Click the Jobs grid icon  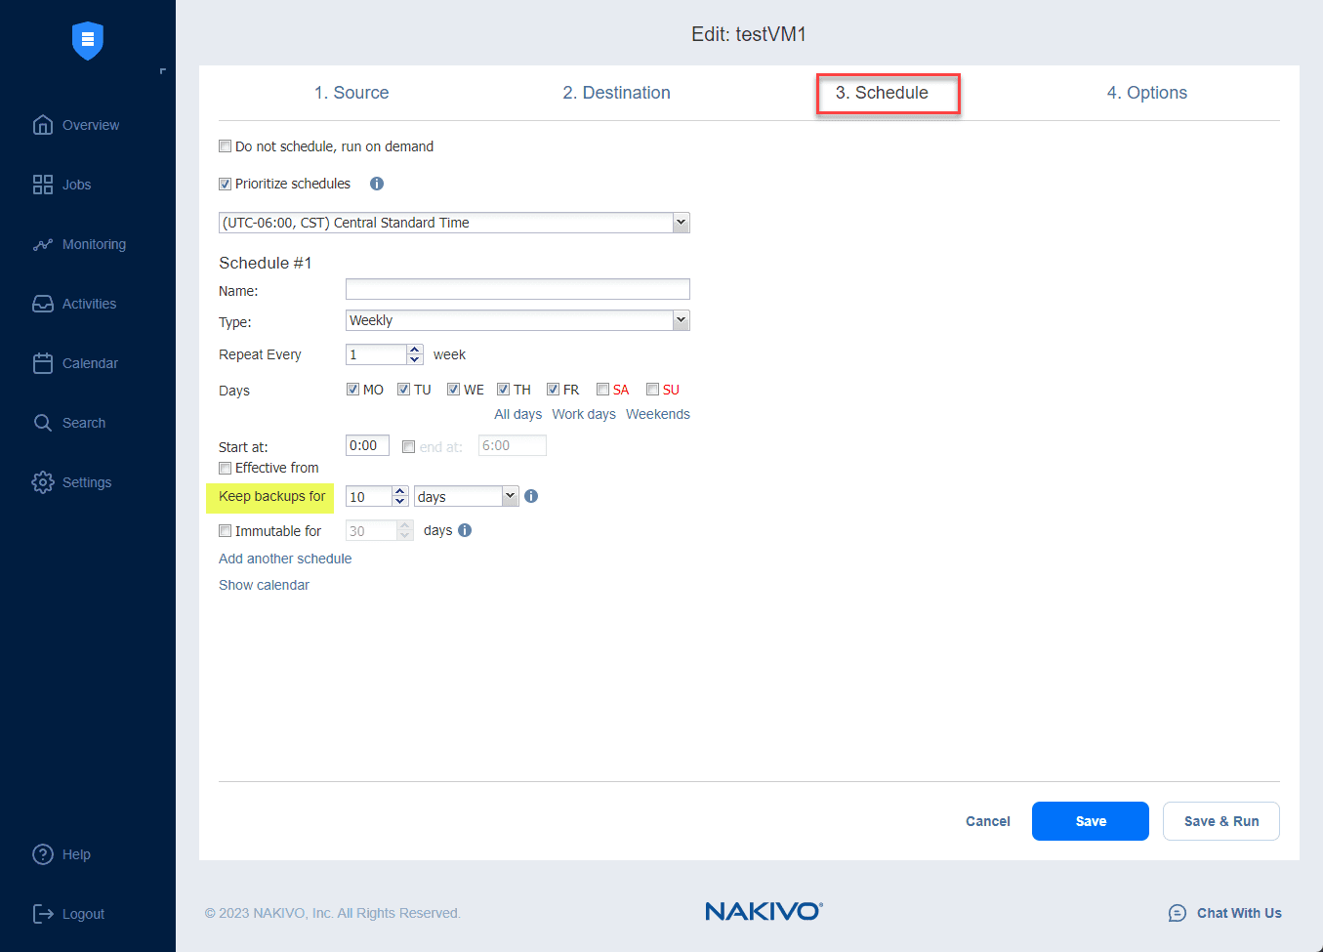click(x=43, y=185)
